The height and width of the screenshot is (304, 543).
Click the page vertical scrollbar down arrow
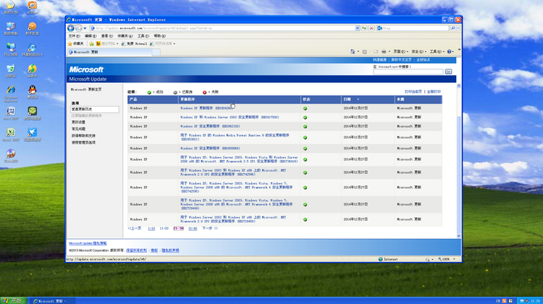pyautogui.click(x=458, y=236)
